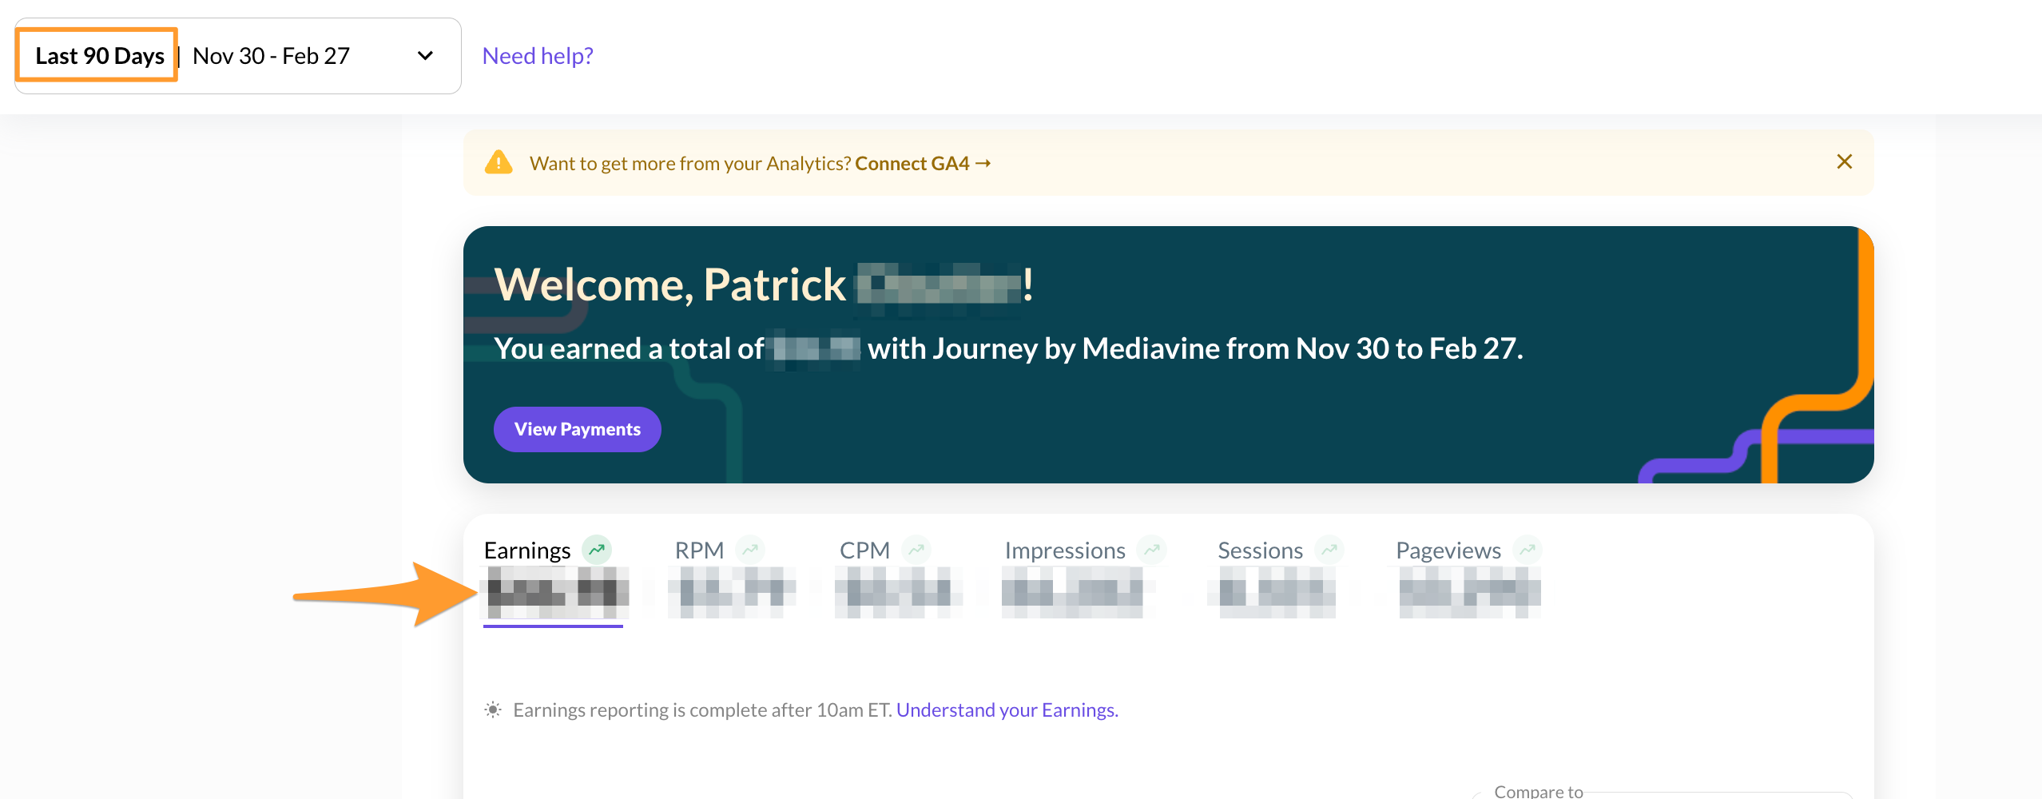2042x799 pixels.
Task: Switch to the Earnings tab
Action: tap(527, 551)
